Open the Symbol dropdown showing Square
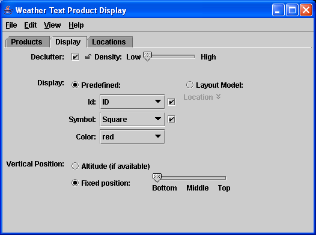This screenshot has width=316, height=235. point(132,120)
